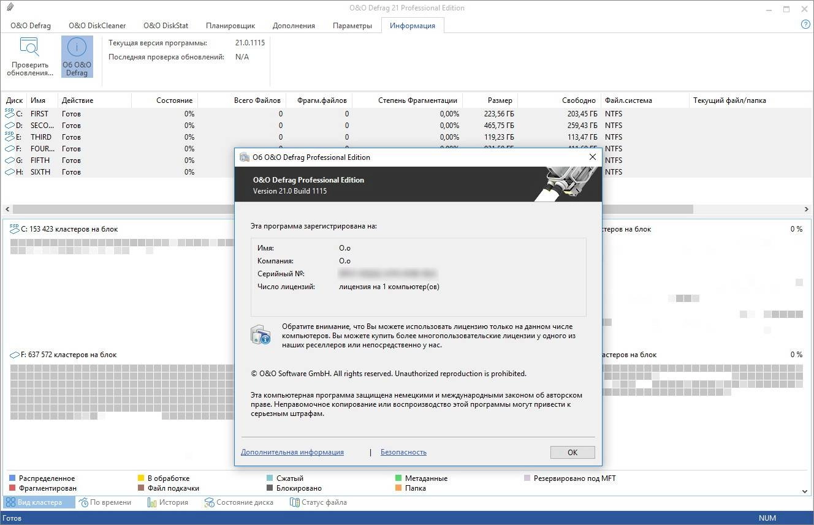Select the THIRD drive name cell

(41, 137)
